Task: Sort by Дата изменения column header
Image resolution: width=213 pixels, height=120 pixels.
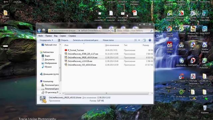Action: [x=112, y=45]
